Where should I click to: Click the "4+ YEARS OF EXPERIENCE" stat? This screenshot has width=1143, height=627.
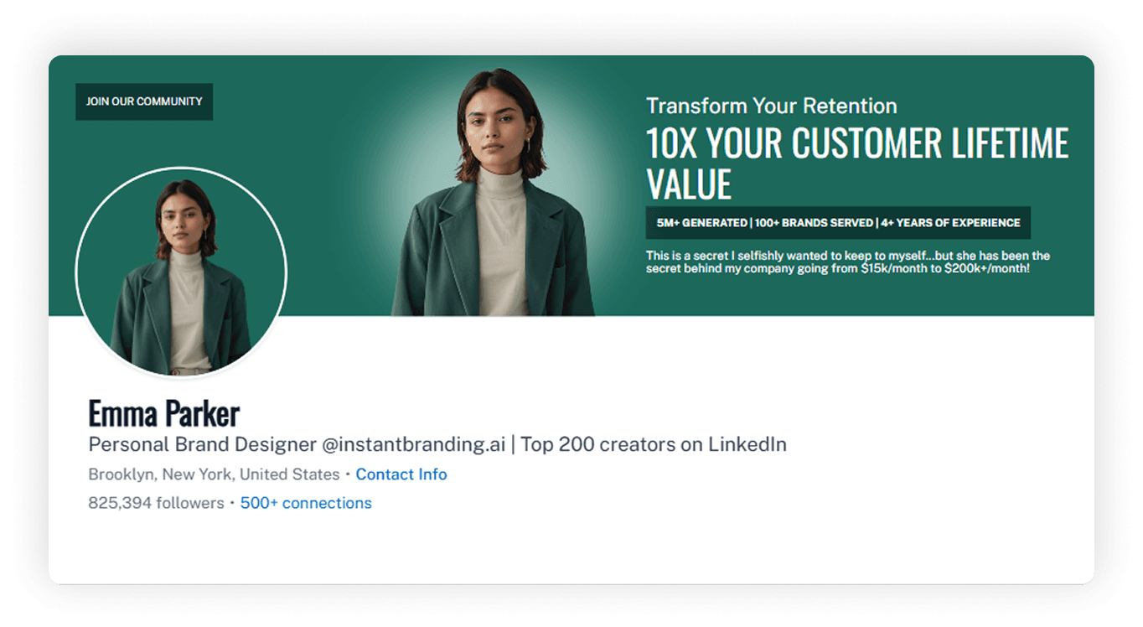tap(950, 223)
